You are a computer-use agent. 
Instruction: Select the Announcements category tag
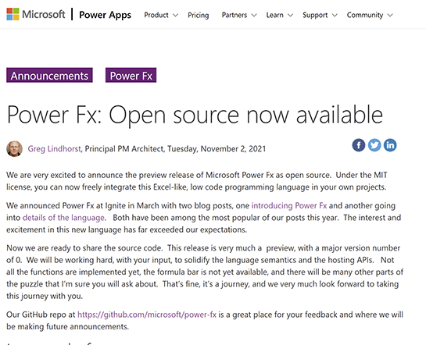(x=49, y=75)
